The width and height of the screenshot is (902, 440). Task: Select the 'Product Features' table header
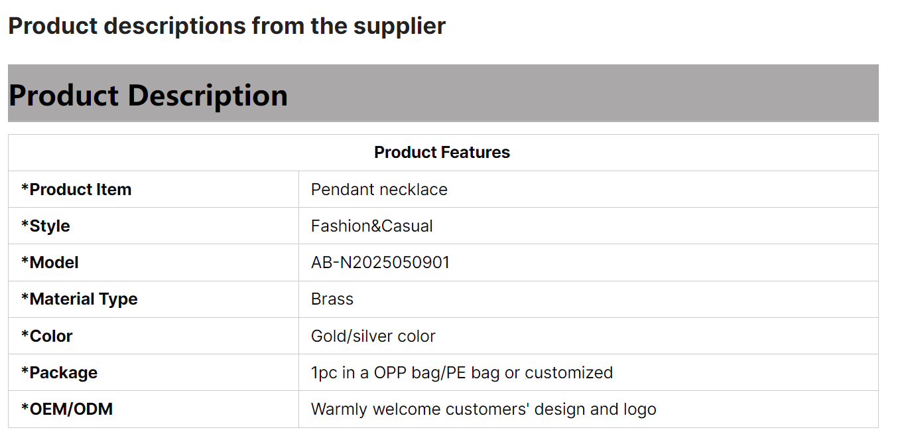442,153
